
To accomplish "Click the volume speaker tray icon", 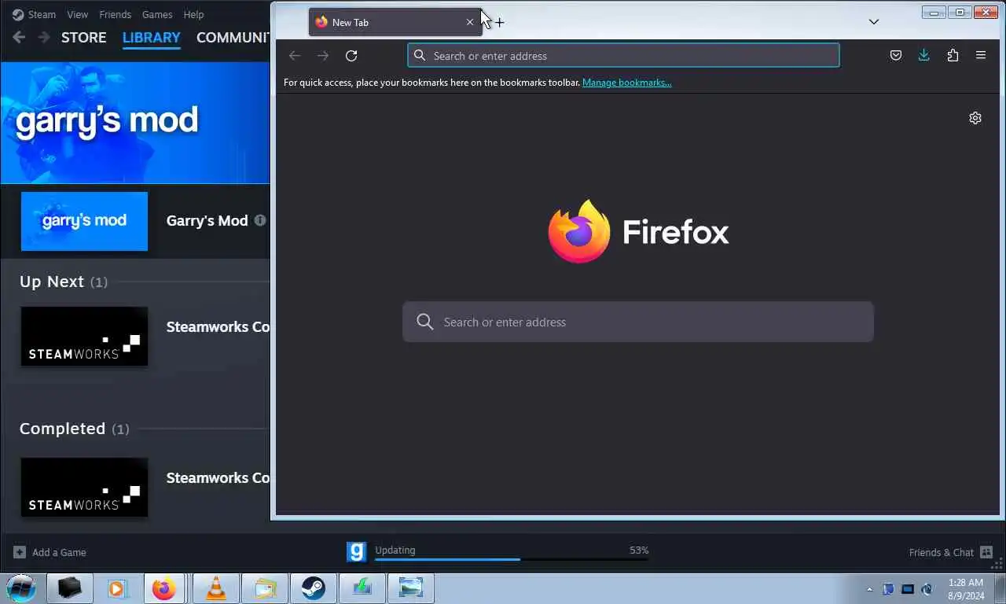I will 927,589.
